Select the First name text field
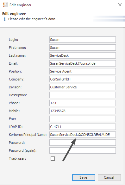This screenshot has width=125, height=185. tap(83, 48)
